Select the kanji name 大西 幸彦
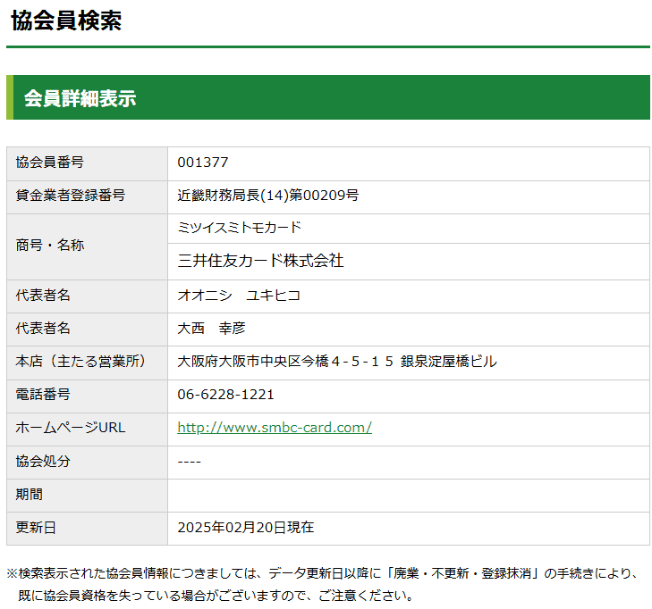Screen dimensions: 652x609 (x=211, y=329)
